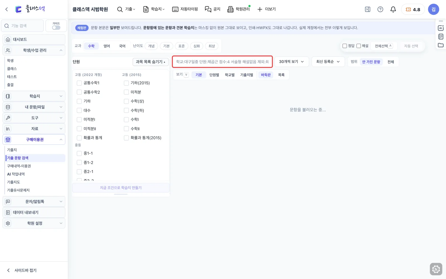Open the 학습지 dropdown in the top toolbar
The image size is (446, 279).
(154, 9)
